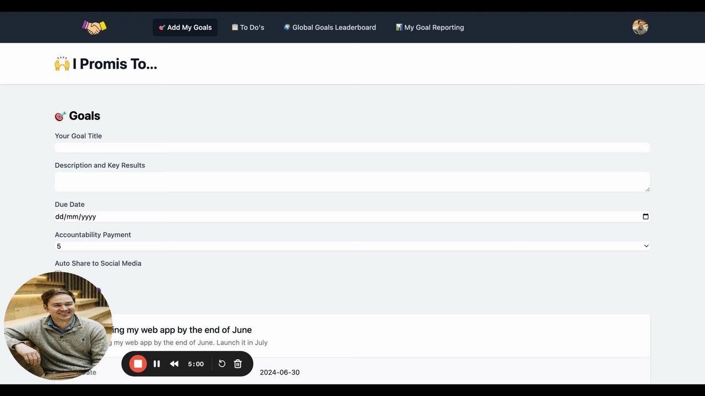705x396 pixels.
Task: Click the recording timer 5:00
Action: [x=196, y=364]
